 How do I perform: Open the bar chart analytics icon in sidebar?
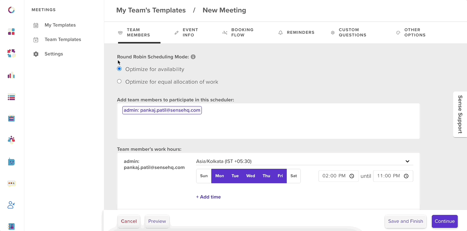click(11, 75)
